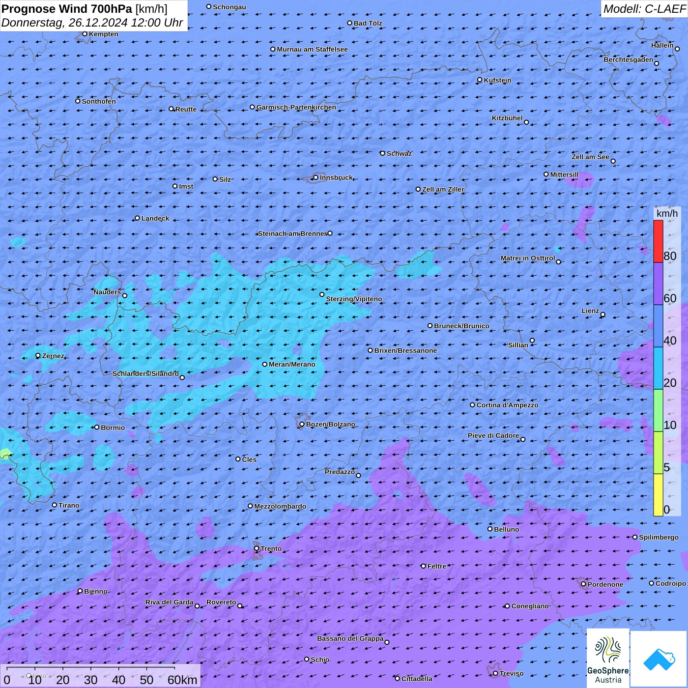Select the Pordenone city marker circle
This screenshot has width=688, height=688.
583,584
